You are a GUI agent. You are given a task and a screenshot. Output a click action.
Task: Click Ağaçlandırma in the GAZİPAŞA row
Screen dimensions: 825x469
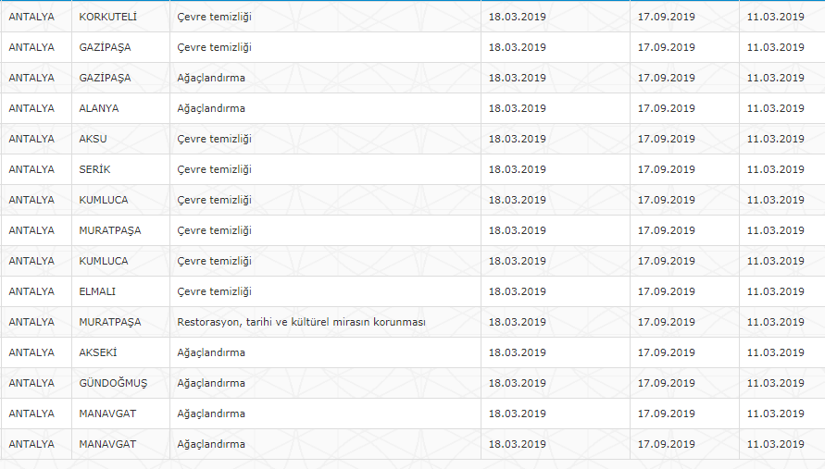click(x=211, y=78)
